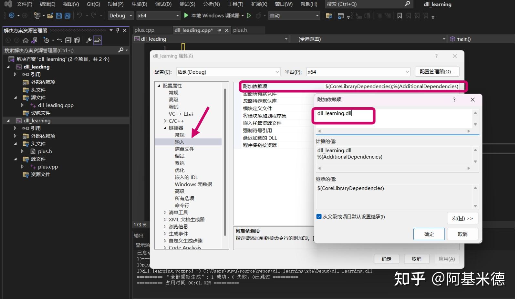Image resolution: width=519 pixels, height=301 pixels.
Task: Open the 工具(T) menu
Action: point(235,4)
